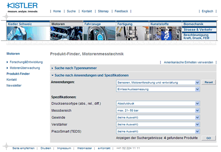Open the Verstärker dropdown
This screenshot has height=152, width=221.
tap(158, 124)
